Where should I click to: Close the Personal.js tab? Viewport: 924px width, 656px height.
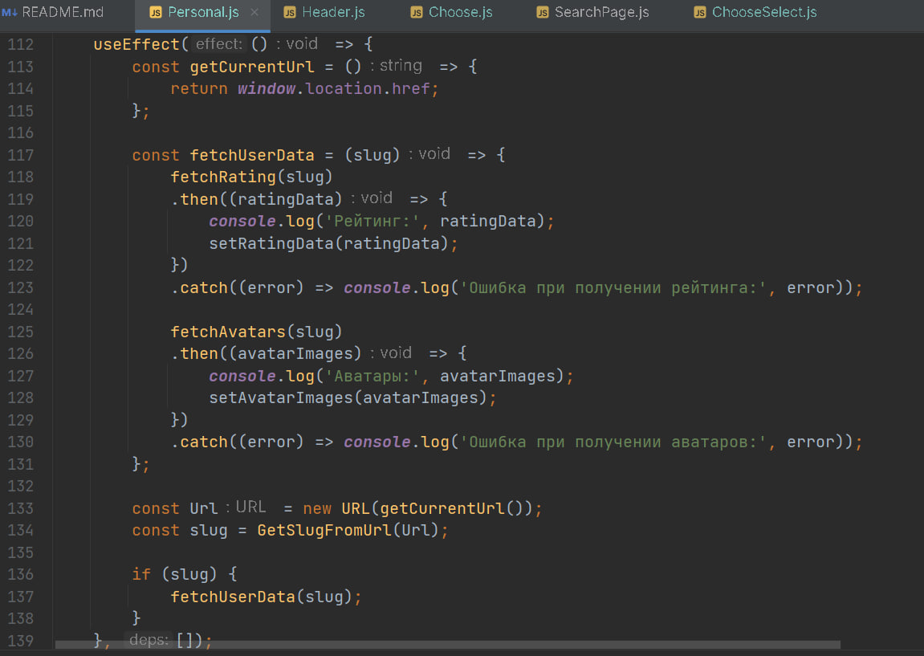[x=254, y=12]
